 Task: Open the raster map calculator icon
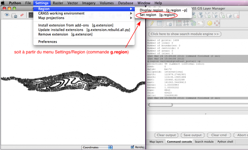click(x=179, y=23)
